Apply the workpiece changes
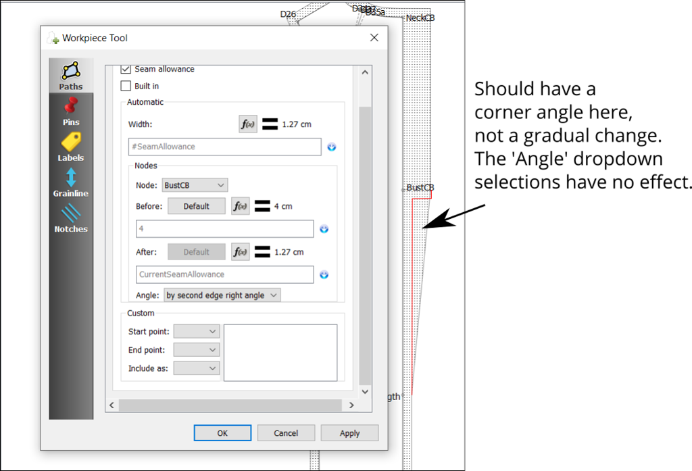Viewport: 692px width, 471px height. (349, 432)
